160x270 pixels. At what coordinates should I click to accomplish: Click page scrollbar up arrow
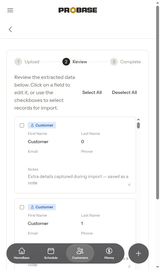[157, 3]
